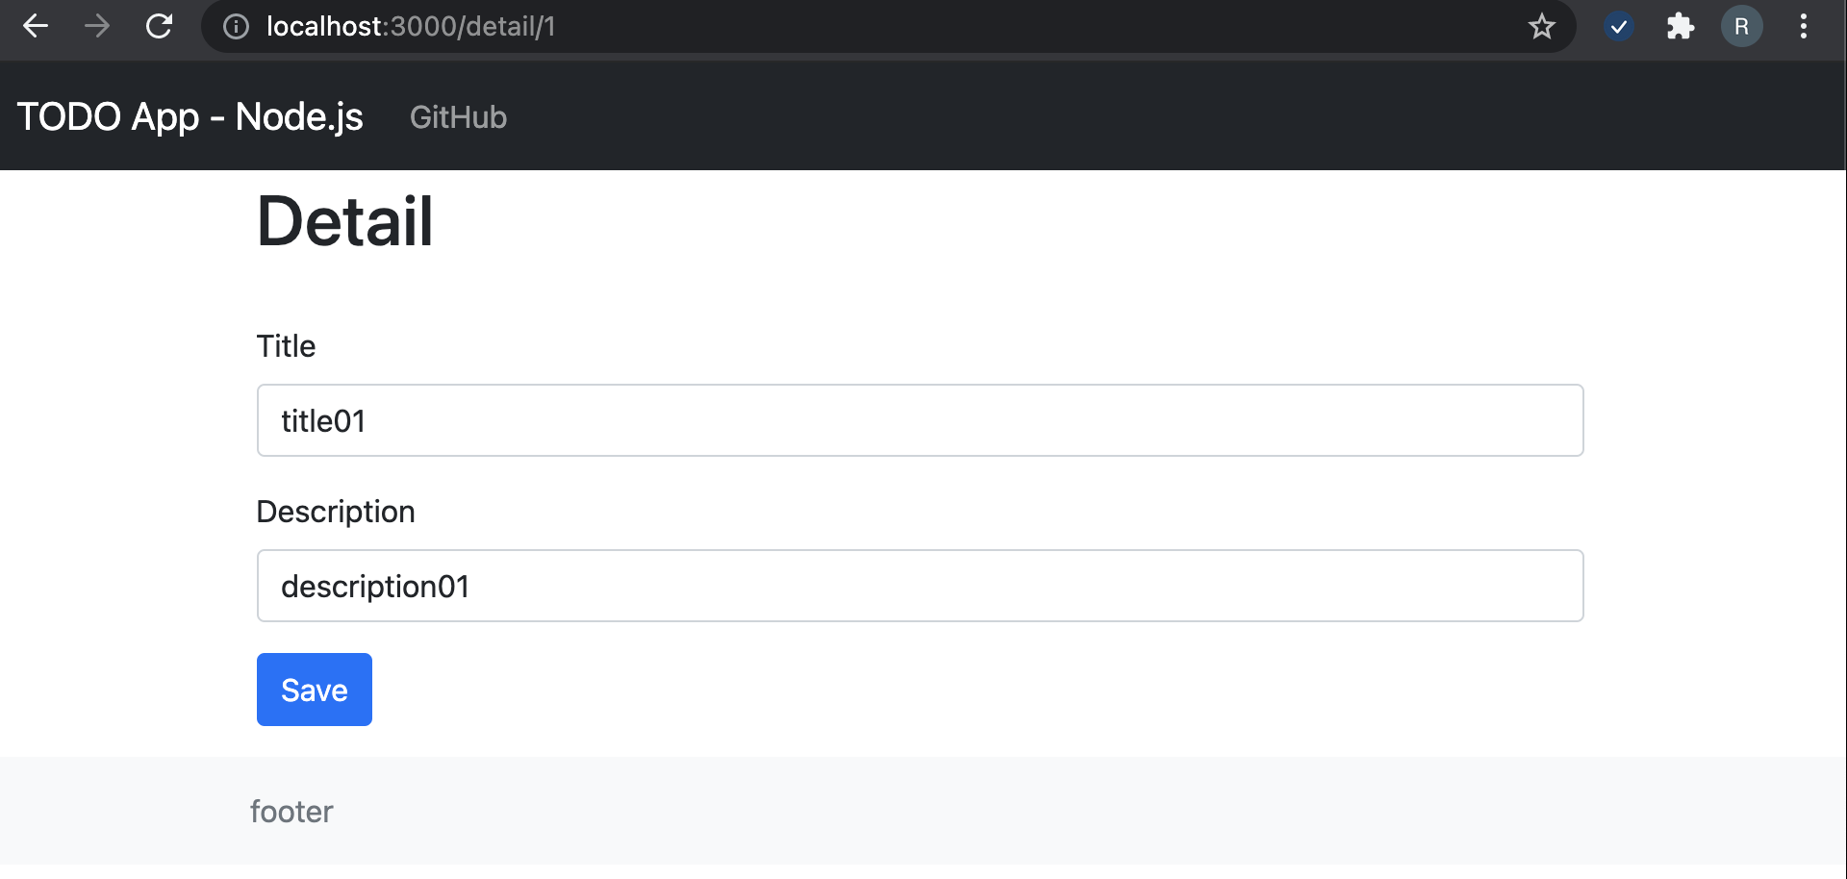Navigate back using the left arrow
The height and width of the screenshot is (879, 1847).
(35, 26)
